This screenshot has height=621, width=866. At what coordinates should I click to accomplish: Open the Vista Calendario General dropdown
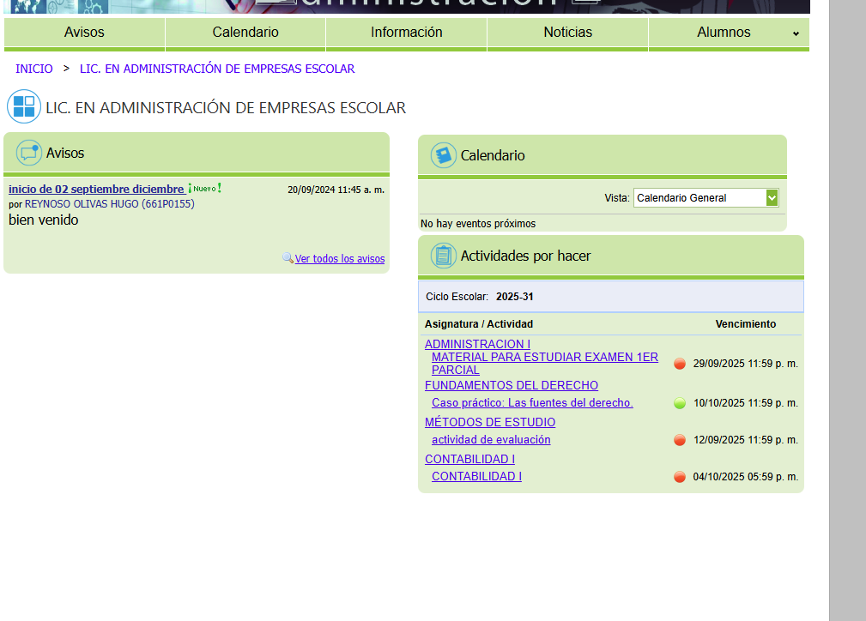tap(706, 197)
